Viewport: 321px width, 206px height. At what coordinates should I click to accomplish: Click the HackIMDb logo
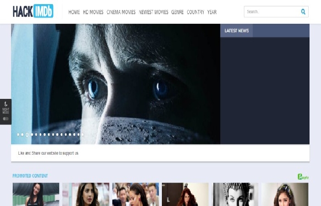(x=33, y=11)
